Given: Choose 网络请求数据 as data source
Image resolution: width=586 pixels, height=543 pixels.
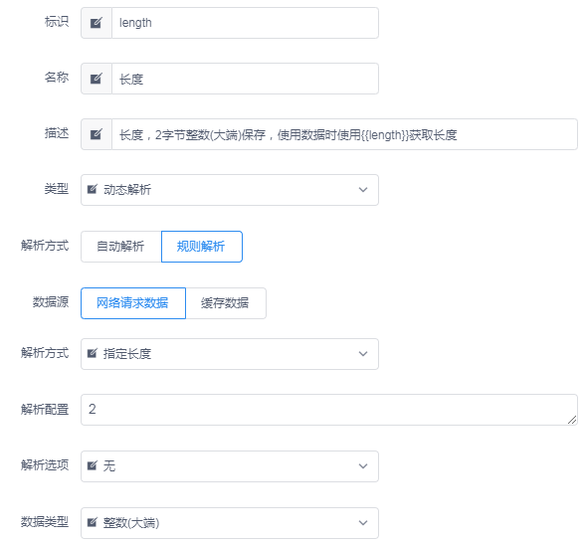Looking at the screenshot, I should [133, 303].
